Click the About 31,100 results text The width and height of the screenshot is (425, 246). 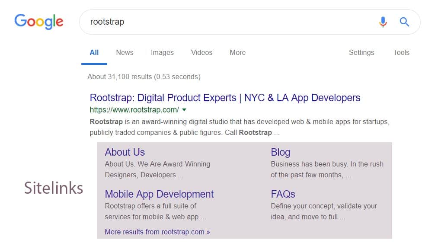coord(144,77)
